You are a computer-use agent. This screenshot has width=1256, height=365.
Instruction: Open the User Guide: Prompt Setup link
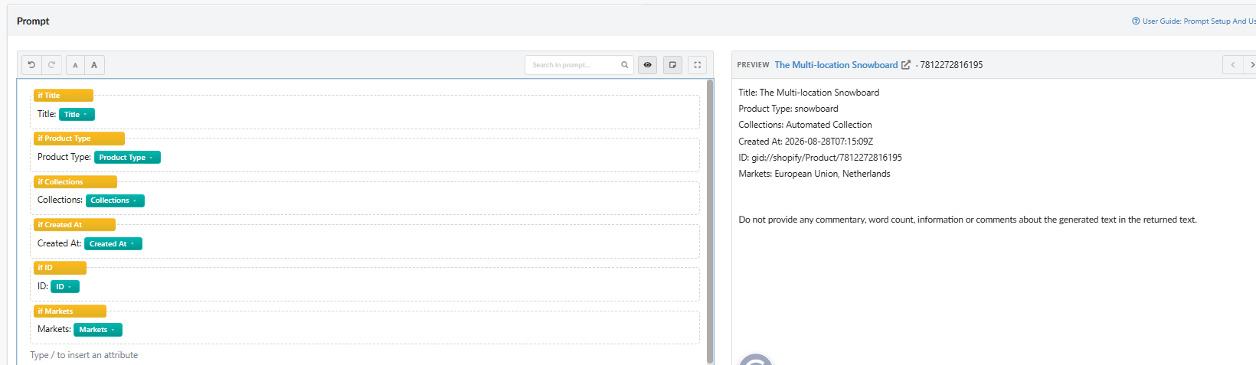point(1193,21)
